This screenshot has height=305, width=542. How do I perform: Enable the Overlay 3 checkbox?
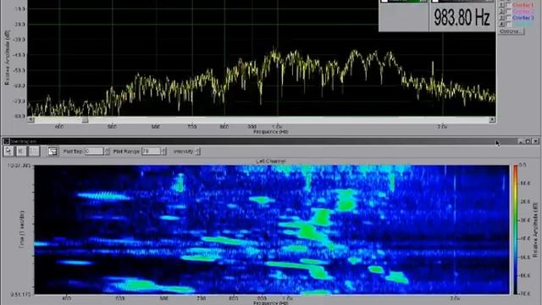click(x=508, y=18)
